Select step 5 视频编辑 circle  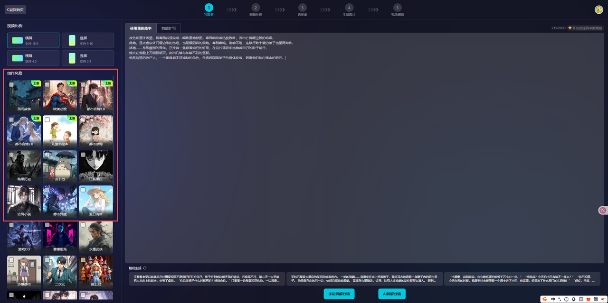[x=397, y=8]
